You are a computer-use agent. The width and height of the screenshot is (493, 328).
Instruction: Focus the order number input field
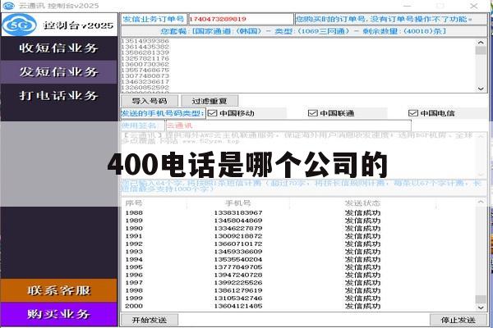click(x=241, y=19)
